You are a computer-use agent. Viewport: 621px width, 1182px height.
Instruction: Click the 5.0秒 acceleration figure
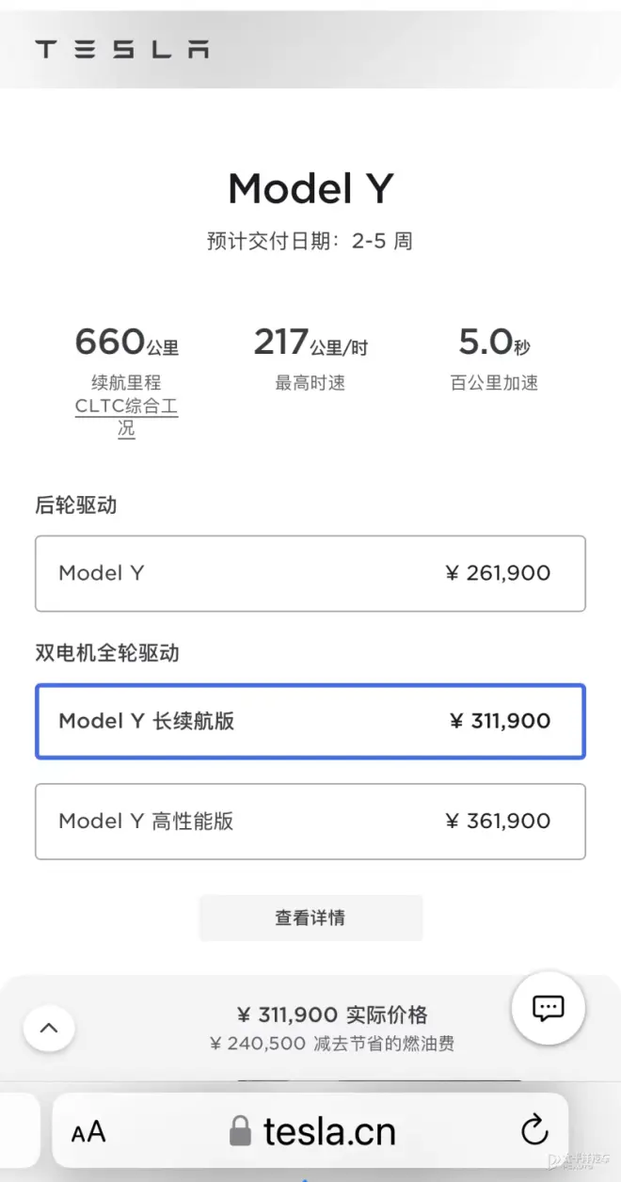pos(494,343)
